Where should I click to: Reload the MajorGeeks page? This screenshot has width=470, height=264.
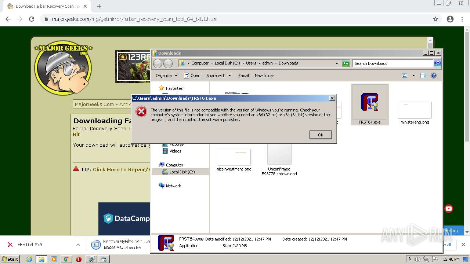[32, 19]
